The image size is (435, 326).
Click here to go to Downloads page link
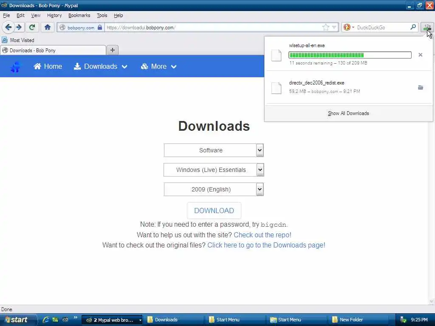[x=266, y=245]
